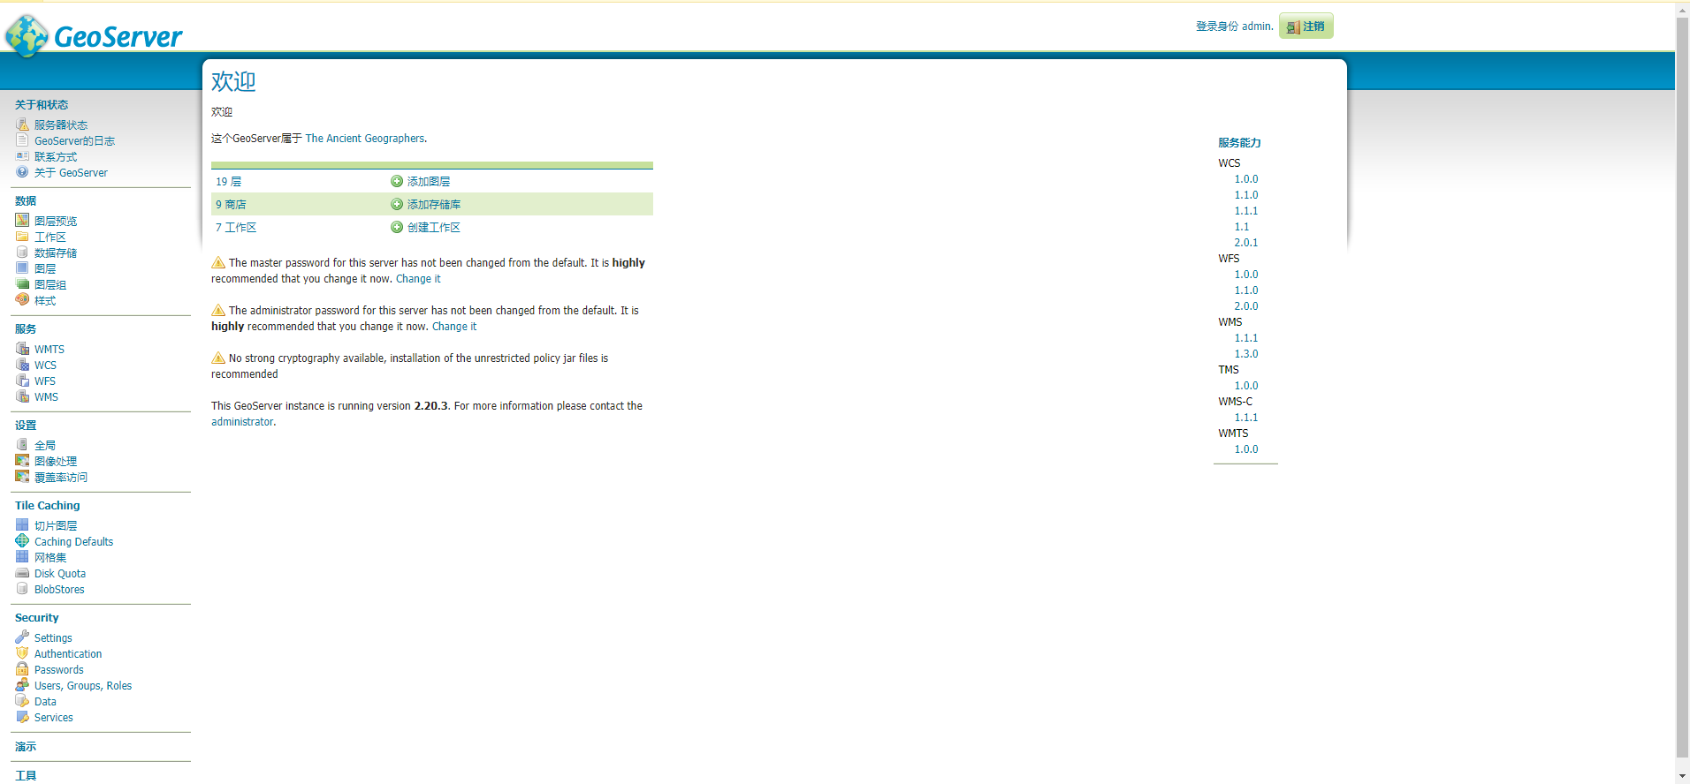
Task: Open the 7 工作区 workspaces link
Action: click(x=236, y=227)
